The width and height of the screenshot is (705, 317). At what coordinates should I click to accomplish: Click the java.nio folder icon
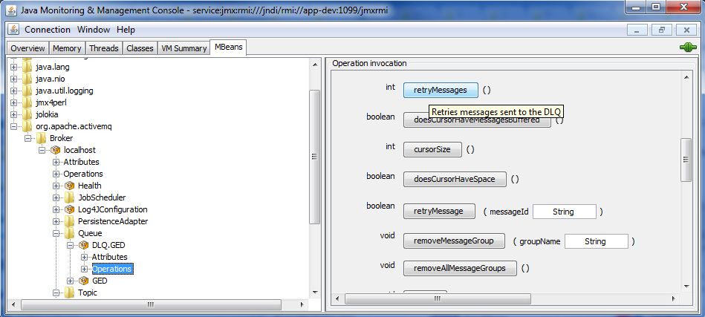click(x=27, y=79)
